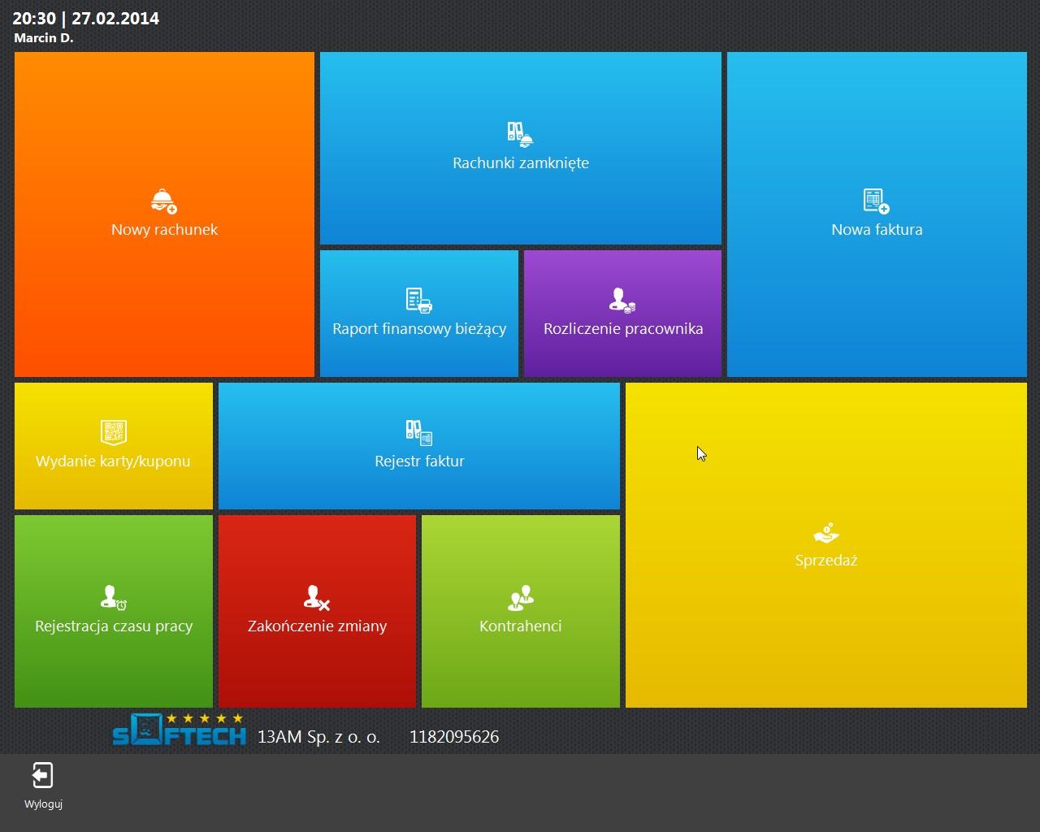The height and width of the screenshot is (832, 1040).
Task: Click the Sprzedaż hand-with-coin icon
Action: [825, 533]
